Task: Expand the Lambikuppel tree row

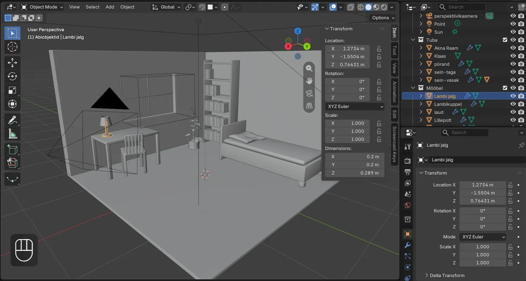Action: (421, 104)
